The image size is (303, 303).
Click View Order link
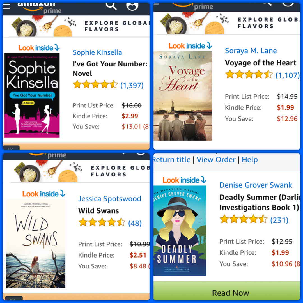pyautogui.click(x=216, y=160)
